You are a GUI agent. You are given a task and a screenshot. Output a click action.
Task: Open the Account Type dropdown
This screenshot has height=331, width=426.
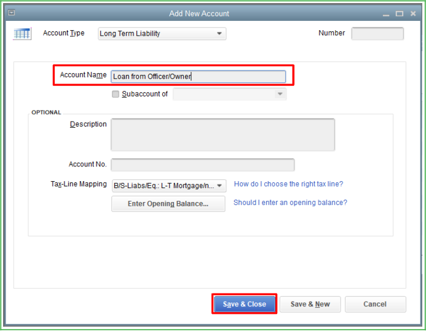pos(162,34)
